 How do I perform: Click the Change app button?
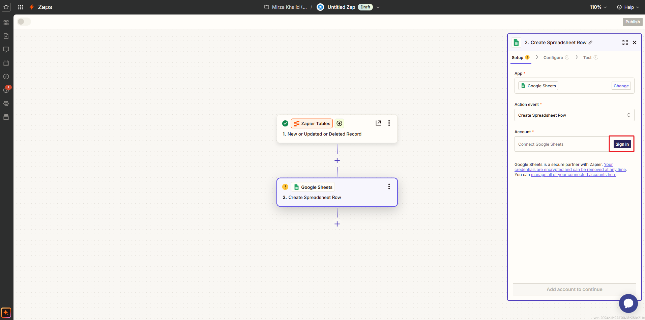pyautogui.click(x=621, y=86)
